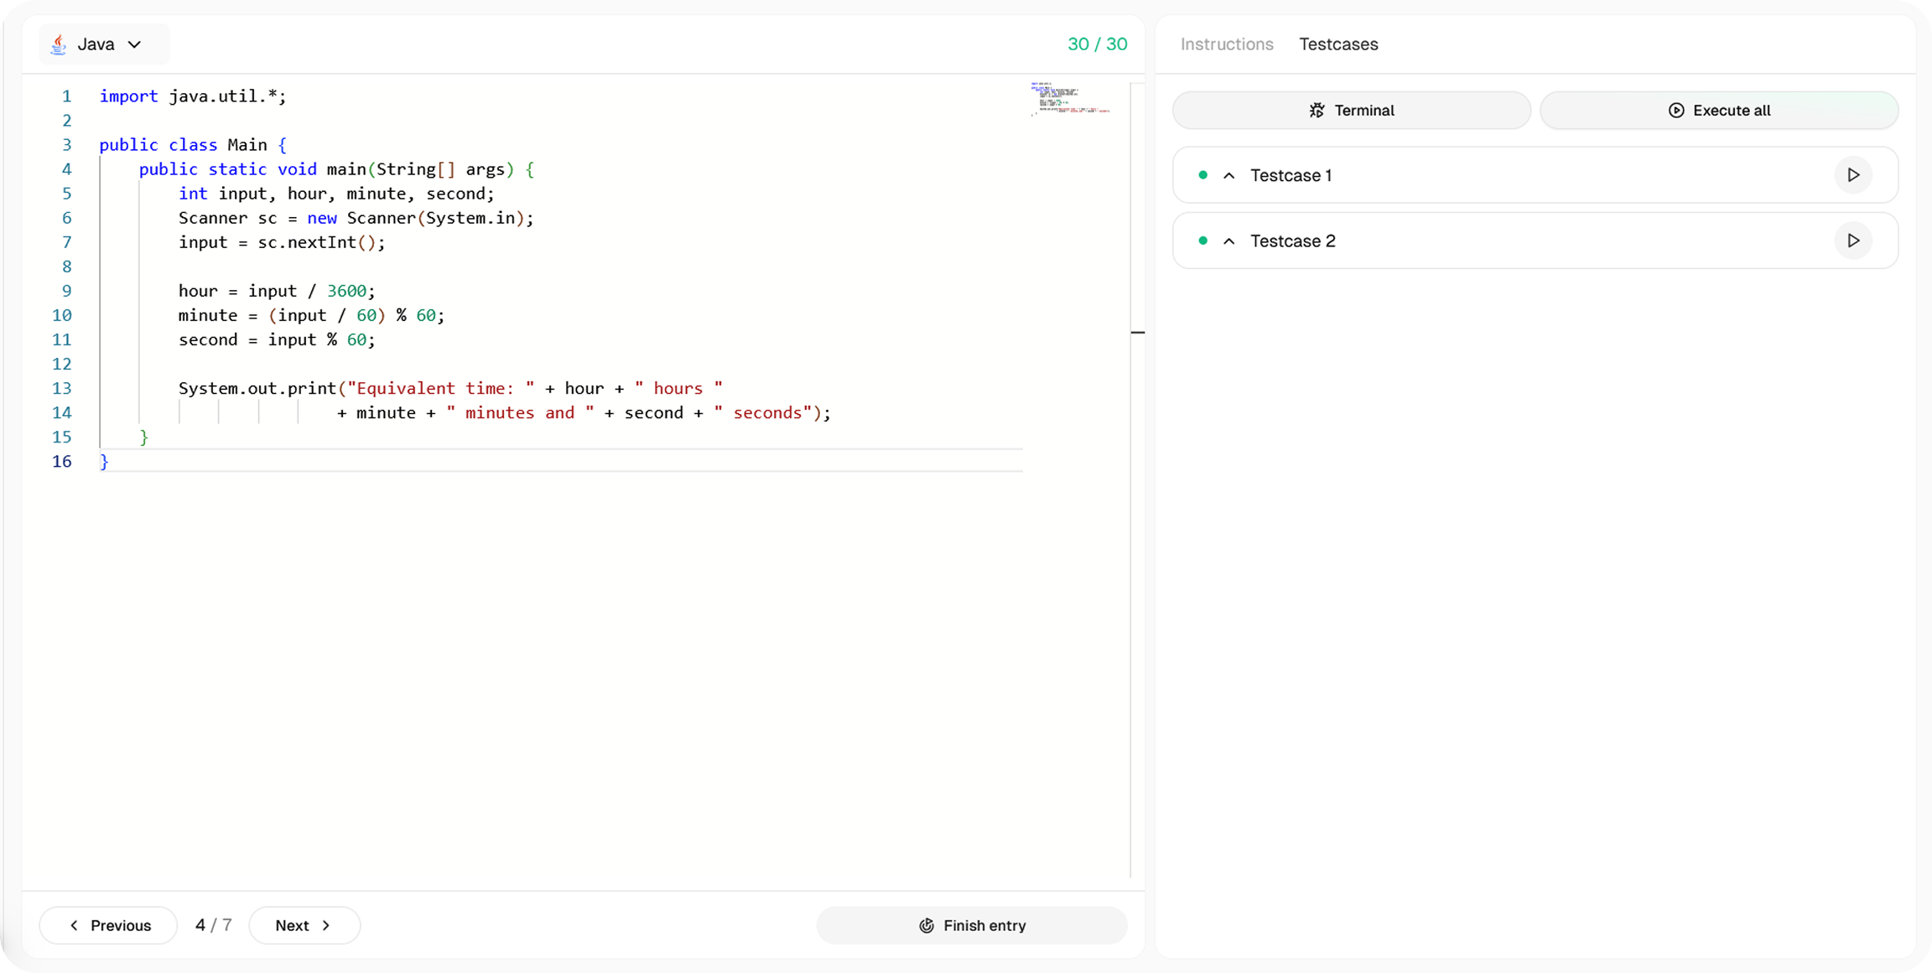Collapse Testcase 2 using its chevron
The height and width of the screenshot is (973, 1932).
click(x=1229, y=241)
